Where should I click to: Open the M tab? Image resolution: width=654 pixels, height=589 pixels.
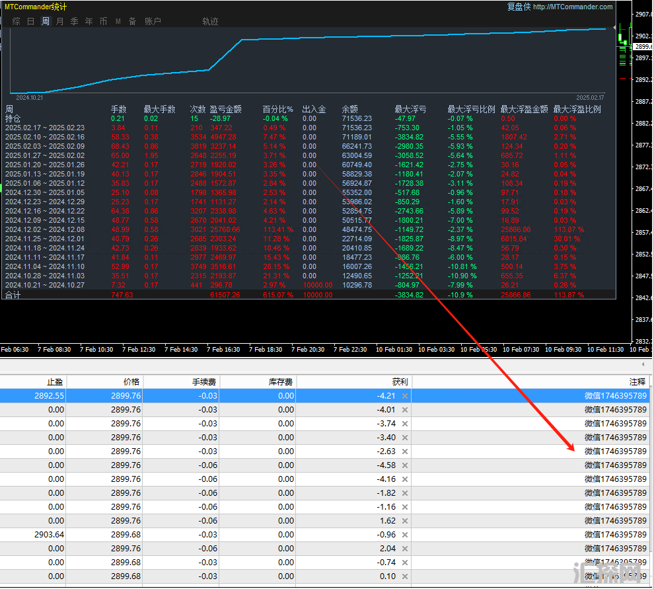click(x=118, y=21)
